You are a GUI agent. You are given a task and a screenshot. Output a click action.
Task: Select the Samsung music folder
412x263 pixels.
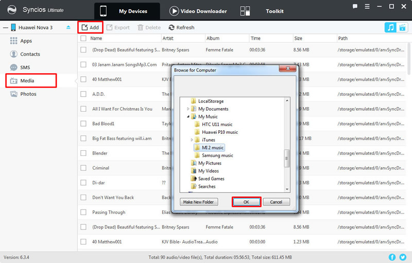214,155
